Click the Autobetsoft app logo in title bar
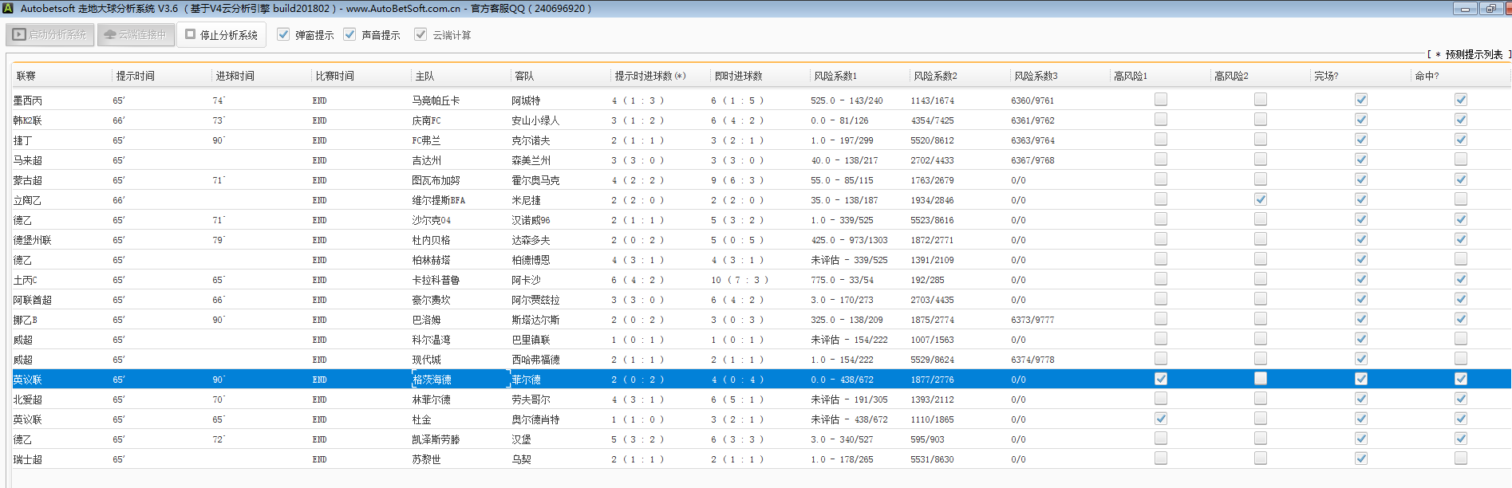Image resolution: width=1512 pixels, height=488 pixels. 8,9
